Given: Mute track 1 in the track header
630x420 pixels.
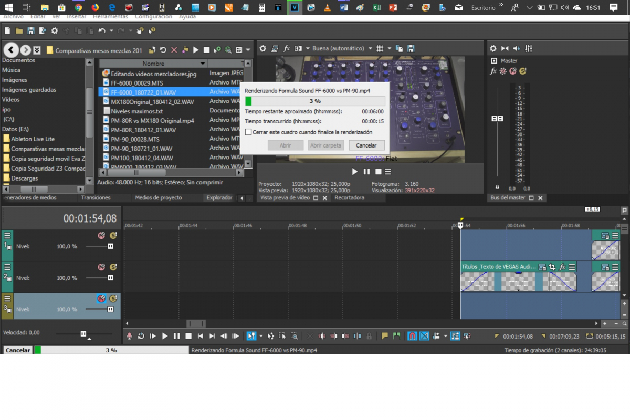Looking at the screenshot, I should coord(101,236).
